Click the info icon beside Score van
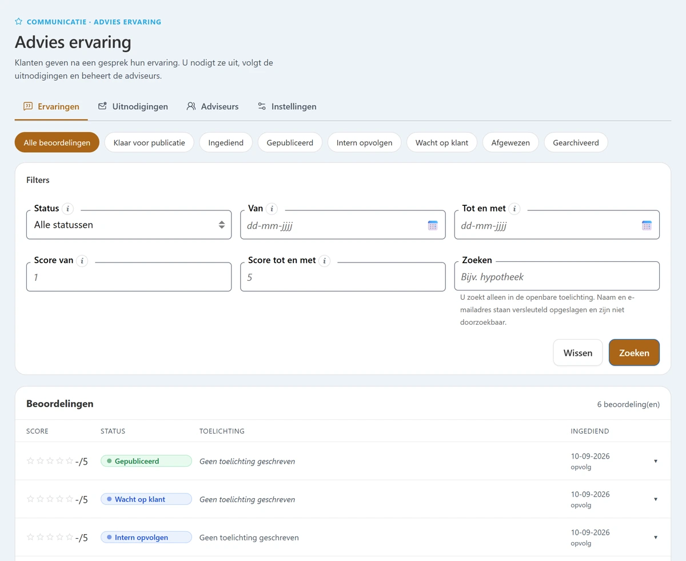The image size is (686, 561). (82, 261)
